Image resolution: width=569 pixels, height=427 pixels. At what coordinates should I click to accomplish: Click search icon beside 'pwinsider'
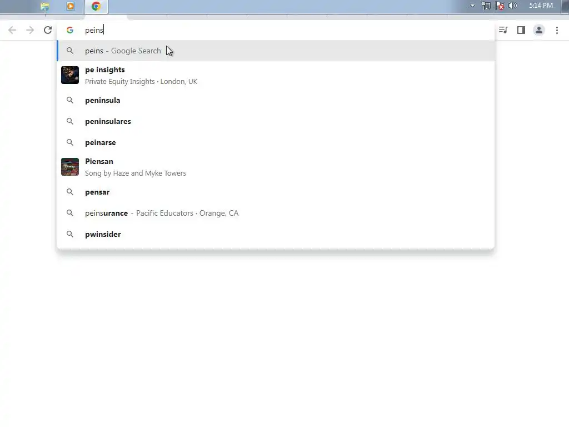[70, 234]
